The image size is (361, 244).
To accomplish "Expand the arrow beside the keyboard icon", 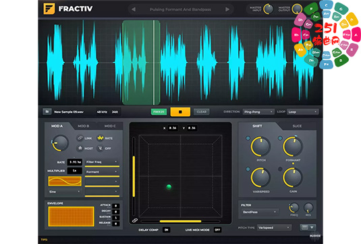I will point(312,227).
